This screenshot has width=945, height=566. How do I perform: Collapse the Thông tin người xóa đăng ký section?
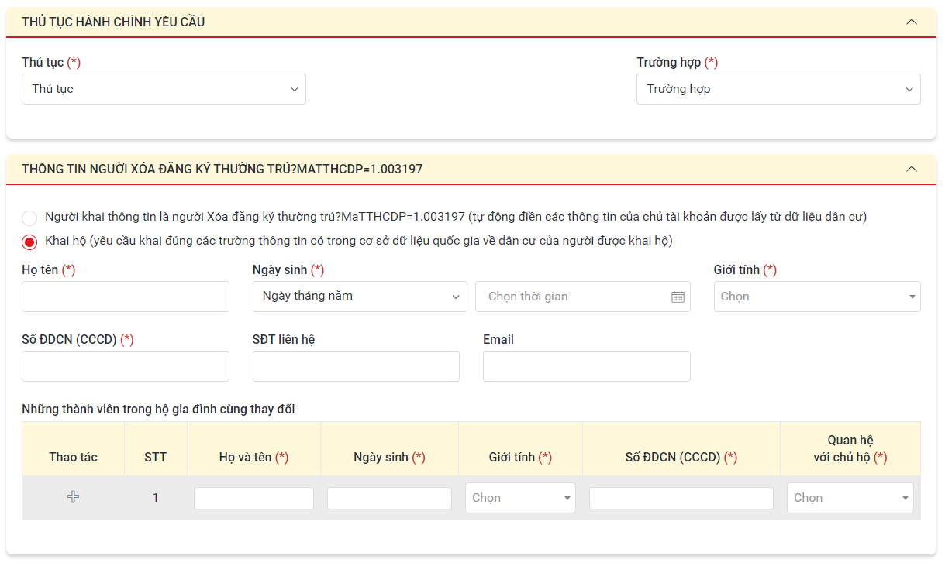click(x=911, y=169)
